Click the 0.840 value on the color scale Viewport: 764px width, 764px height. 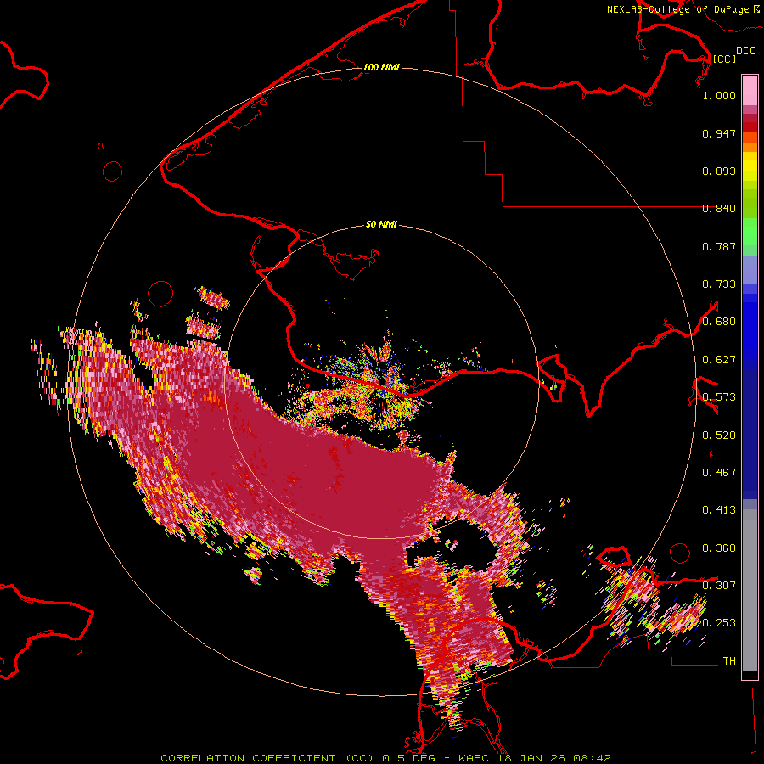click(x=719, y=209)
